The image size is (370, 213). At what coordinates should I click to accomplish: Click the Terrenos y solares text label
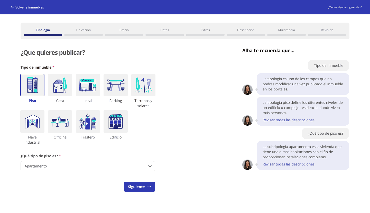click(143, 103)
